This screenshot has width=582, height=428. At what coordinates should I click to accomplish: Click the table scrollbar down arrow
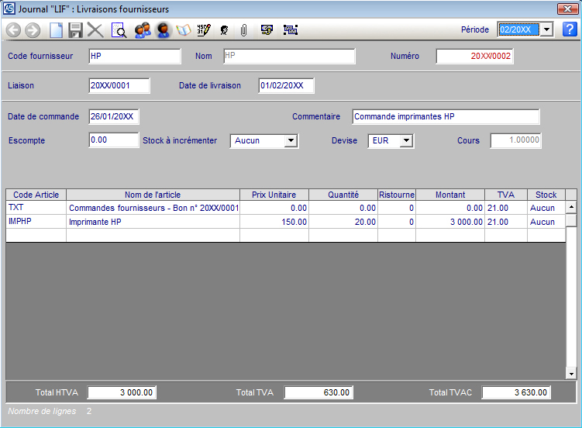tap(571, 373)
